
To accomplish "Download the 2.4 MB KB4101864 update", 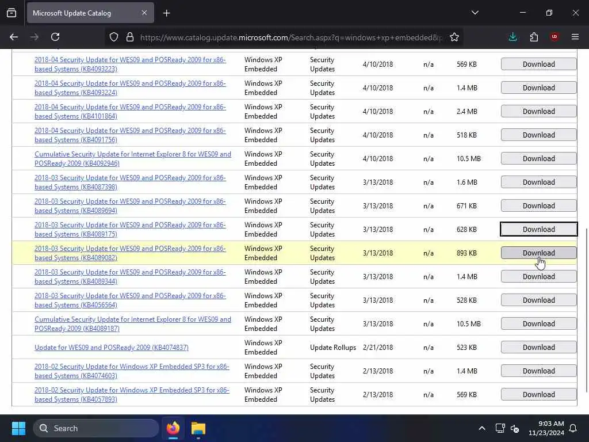I will tap(538, 112).
